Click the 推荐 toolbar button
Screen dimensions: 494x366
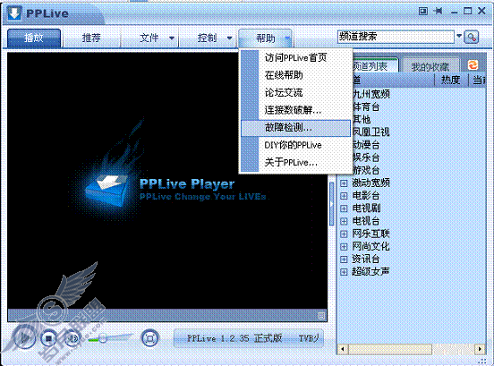pos(91,38)
